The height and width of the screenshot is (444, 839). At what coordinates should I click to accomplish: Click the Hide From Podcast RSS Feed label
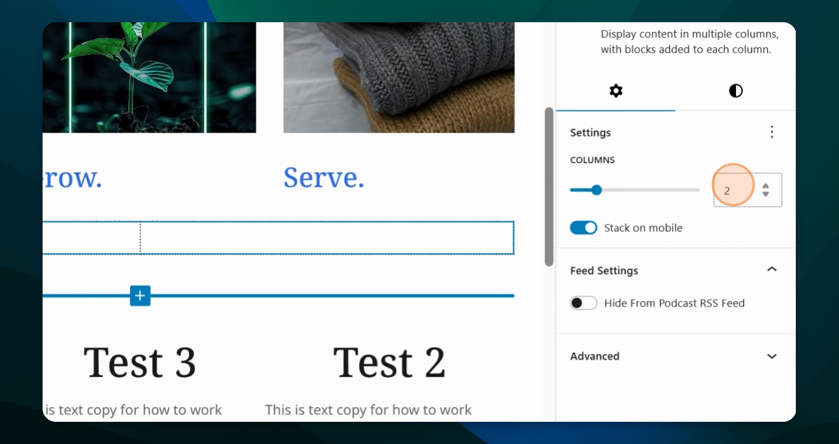(x=674, y=303)
